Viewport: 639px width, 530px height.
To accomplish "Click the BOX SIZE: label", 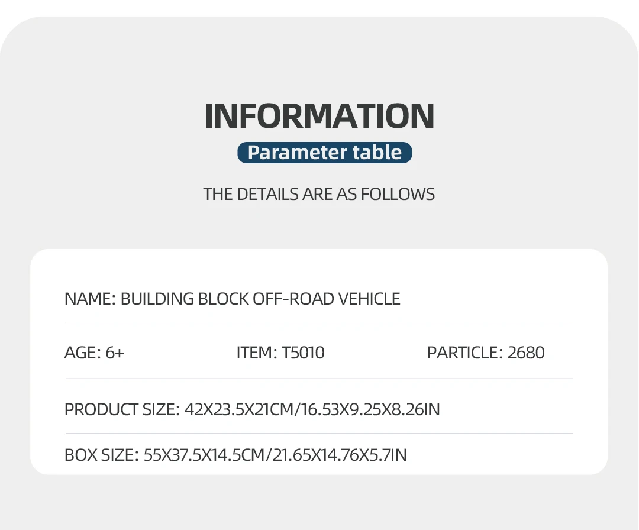I will [x=101, y=455].
